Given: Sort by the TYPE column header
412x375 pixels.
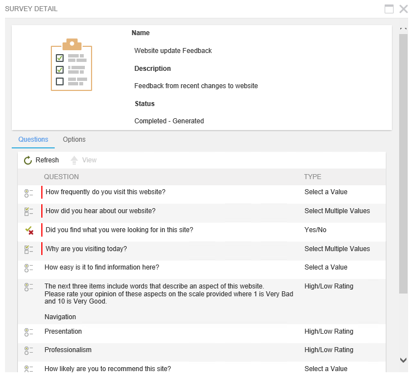Looking at the screenshot, I should click(x=313, y=177).
